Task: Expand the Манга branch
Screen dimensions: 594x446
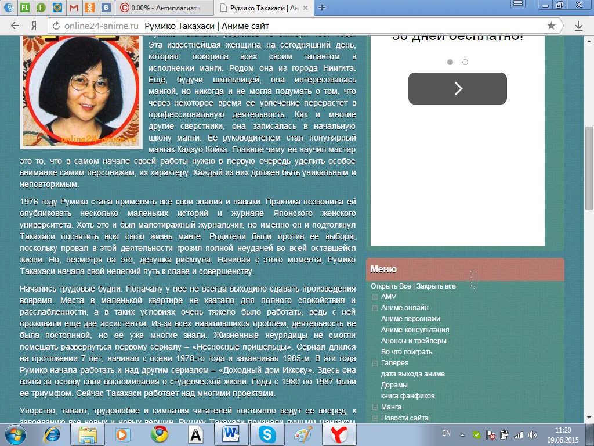Action: [375, 407]
